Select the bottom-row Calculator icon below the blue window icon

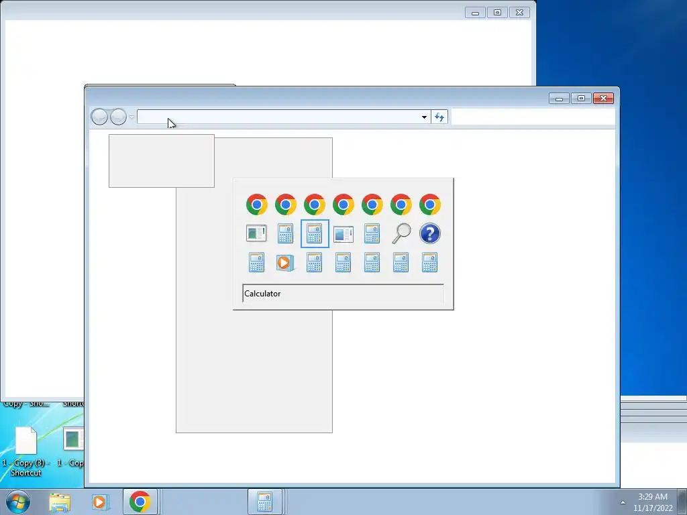[x=343, y=262]
